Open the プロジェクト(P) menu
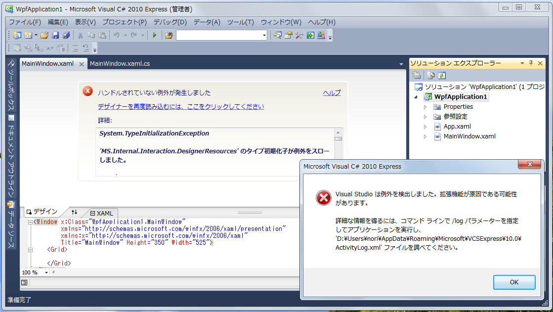Screen dimensions: 553x312 point(125,22)
